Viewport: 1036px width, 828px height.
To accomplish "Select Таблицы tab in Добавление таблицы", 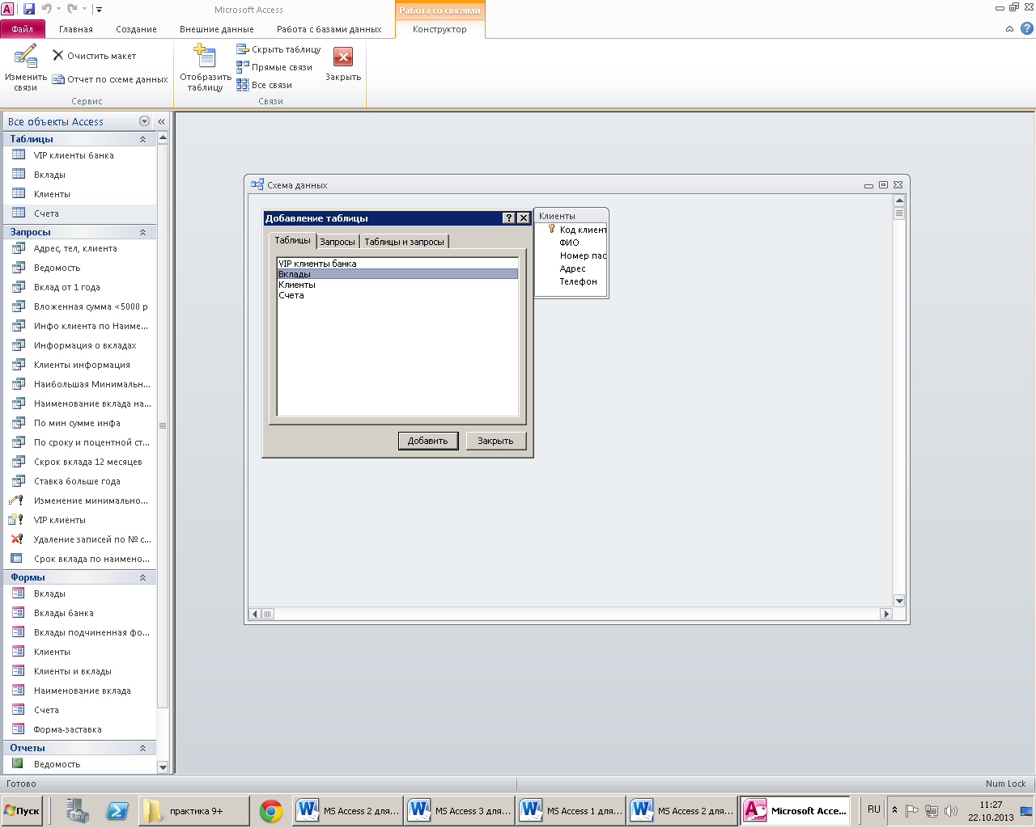I will [292, 240].
